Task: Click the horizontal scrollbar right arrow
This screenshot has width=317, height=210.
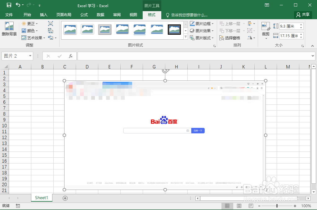Action: (x=308, y=198)
